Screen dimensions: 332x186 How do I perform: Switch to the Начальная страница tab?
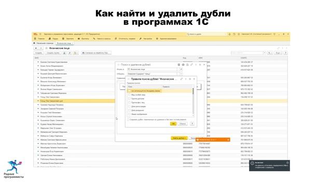pyautogui.click(x=44, y=43)
